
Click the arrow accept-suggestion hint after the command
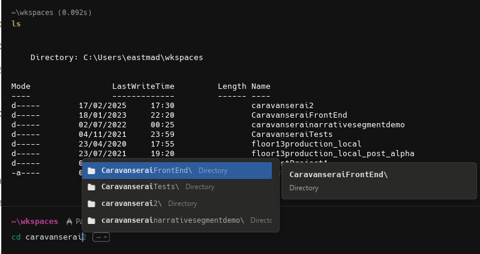point(101,237)
